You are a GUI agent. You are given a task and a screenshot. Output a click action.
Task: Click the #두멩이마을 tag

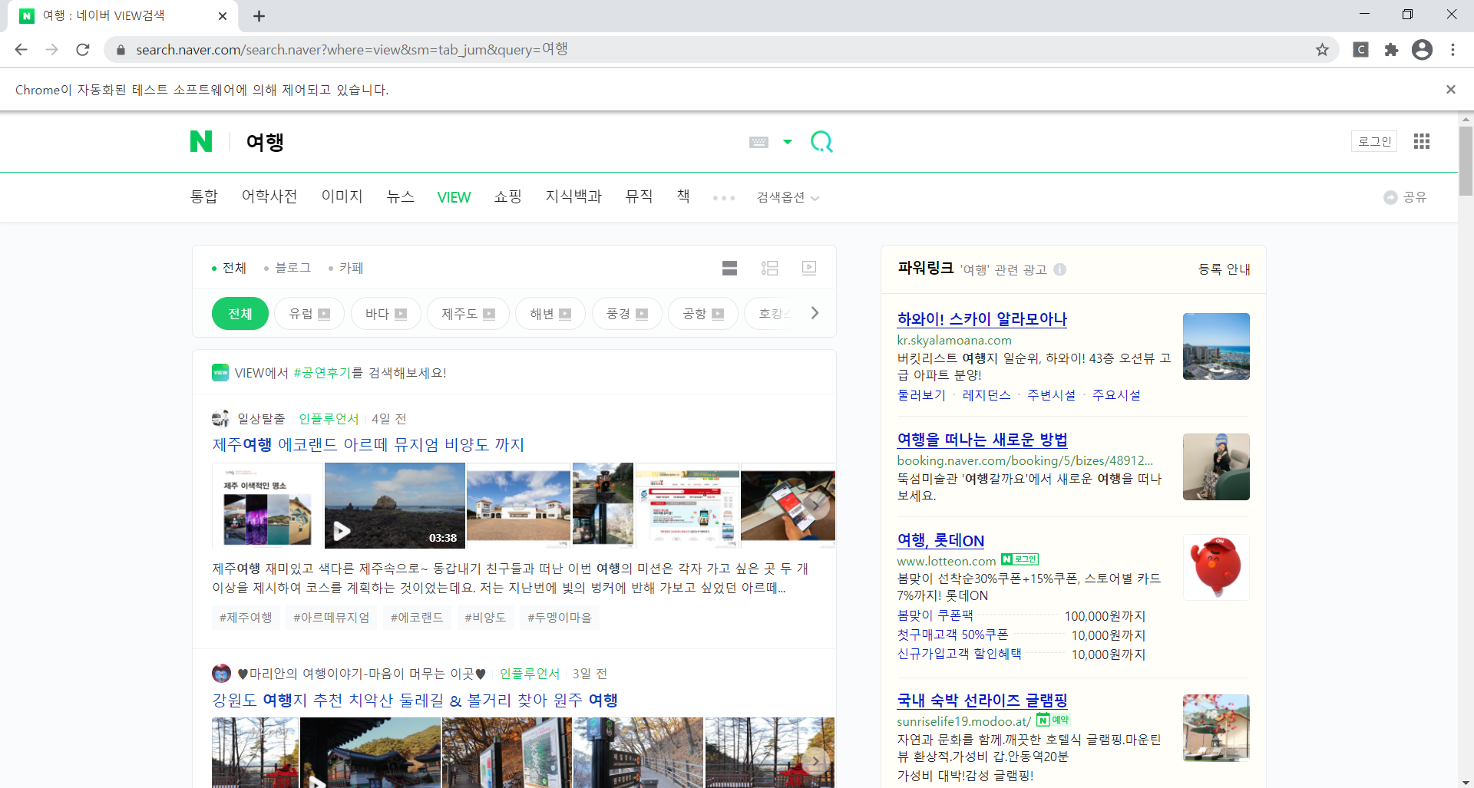560,618
